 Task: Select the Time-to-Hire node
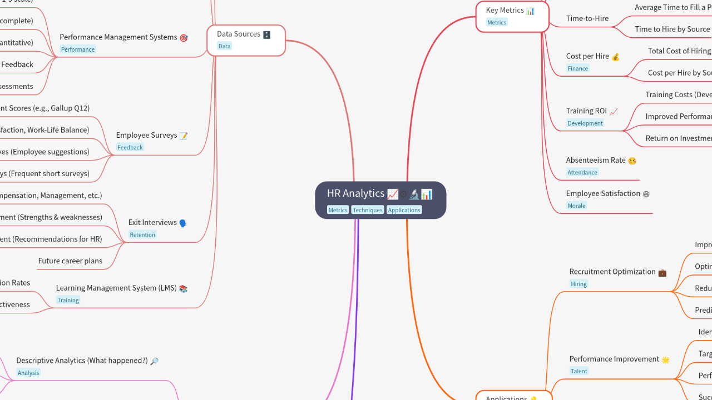click(587, 18)
